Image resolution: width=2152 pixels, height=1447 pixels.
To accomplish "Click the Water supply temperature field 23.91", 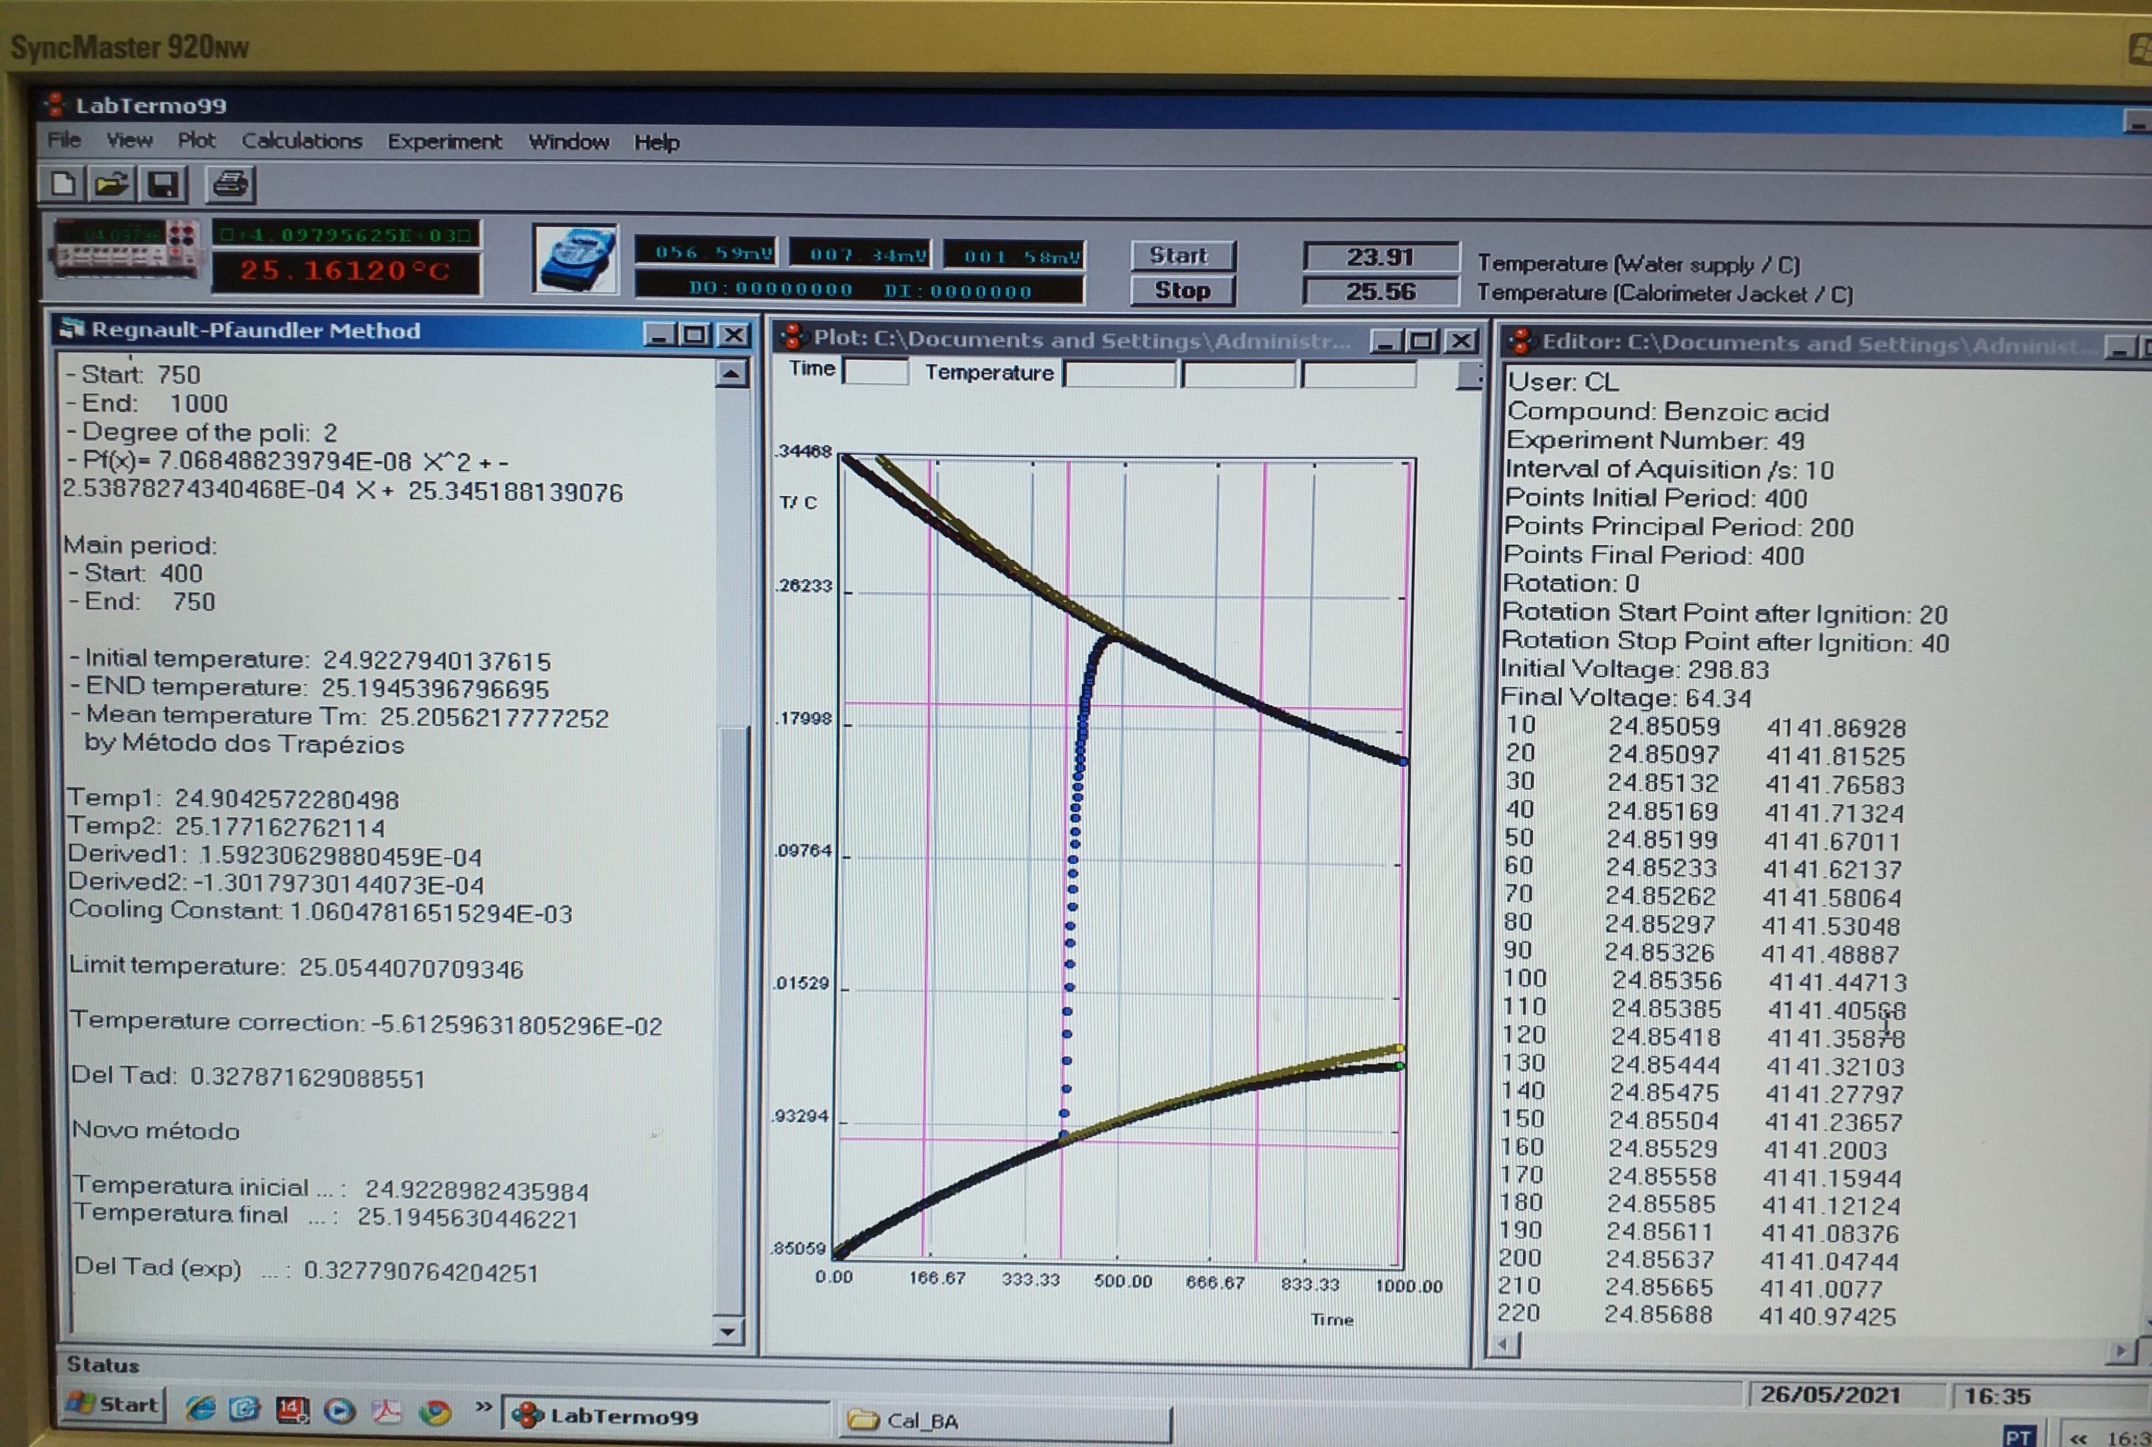I will coord(1380,256).
